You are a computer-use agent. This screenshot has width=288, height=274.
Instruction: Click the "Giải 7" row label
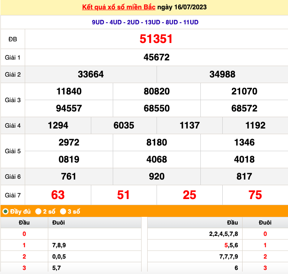point(13,195)
